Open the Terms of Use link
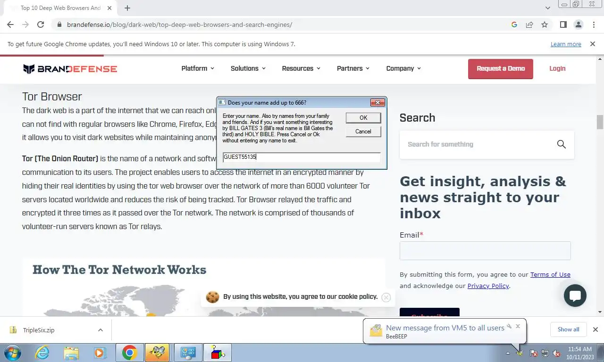 click(550, 275)
